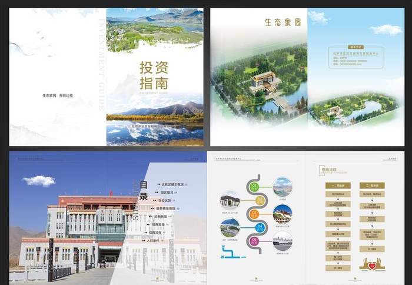Image resolution: width=412 pixels, height=285 pixels.
Task: Click the arrow bullet before 入驻条件
Action: coord(144,241)
